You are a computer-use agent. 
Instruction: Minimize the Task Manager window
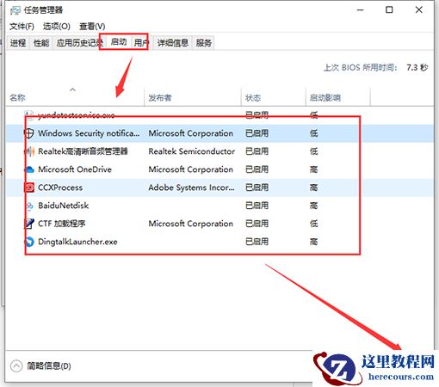361,9
